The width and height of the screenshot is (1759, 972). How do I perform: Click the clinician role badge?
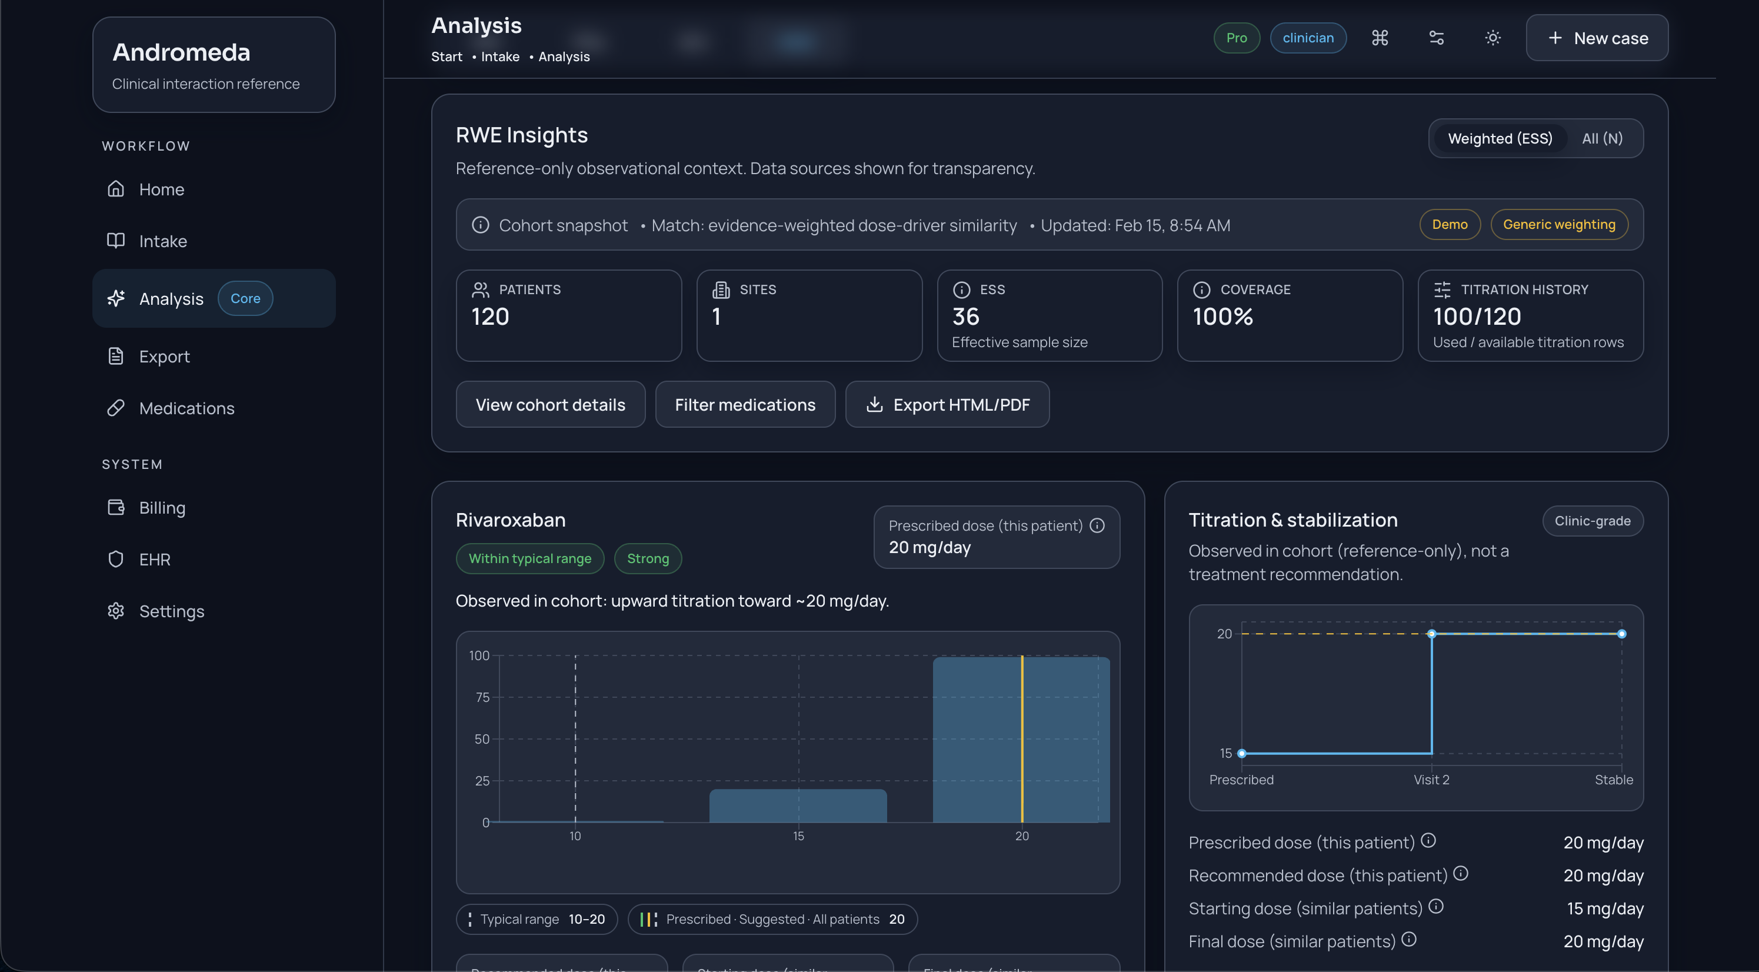click(x=1307, y=38)
